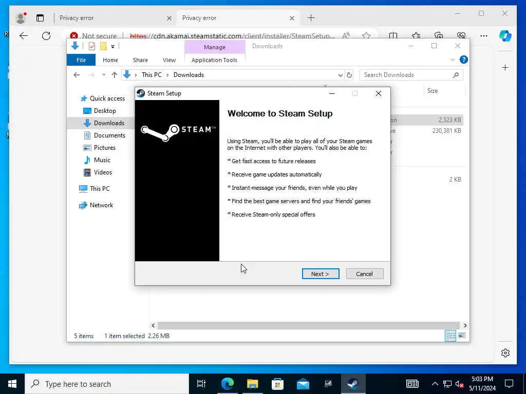Screen dimensions: 526x394
Task: Reload the Edge page
Action: (46, 36)
